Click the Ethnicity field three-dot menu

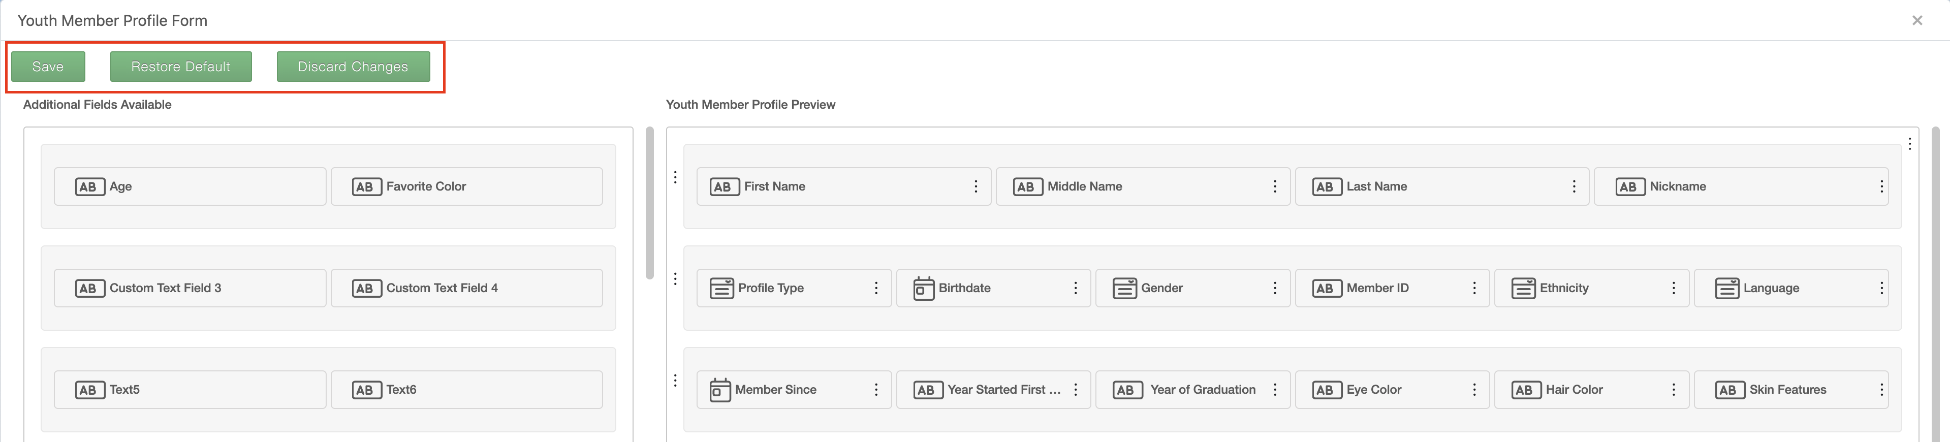pos(1673,288)
